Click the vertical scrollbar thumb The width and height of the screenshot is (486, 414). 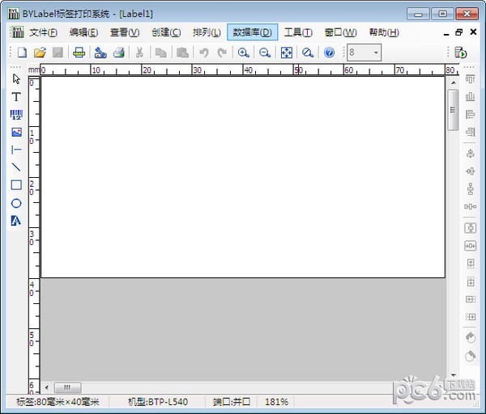click(x=453, y=110)
